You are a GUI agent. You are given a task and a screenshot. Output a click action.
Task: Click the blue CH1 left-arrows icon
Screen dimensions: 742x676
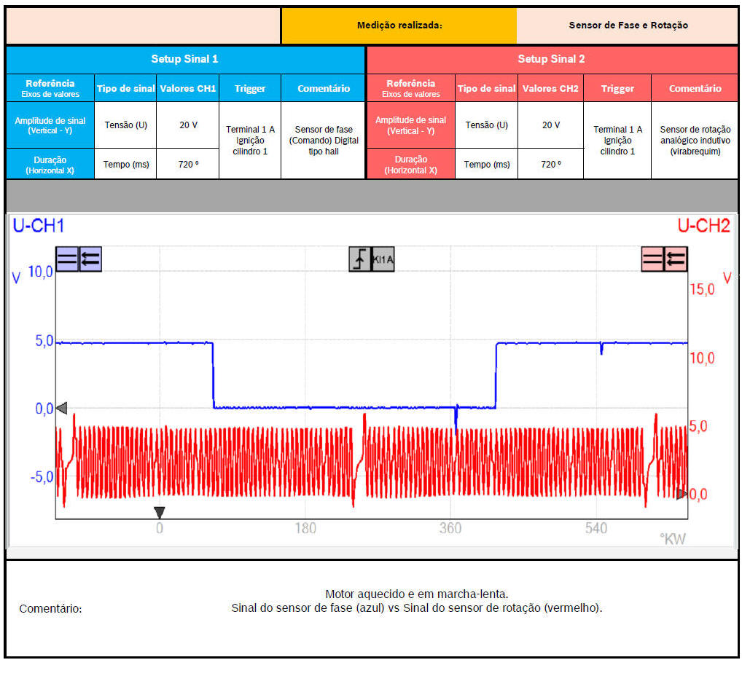point(90,259)
